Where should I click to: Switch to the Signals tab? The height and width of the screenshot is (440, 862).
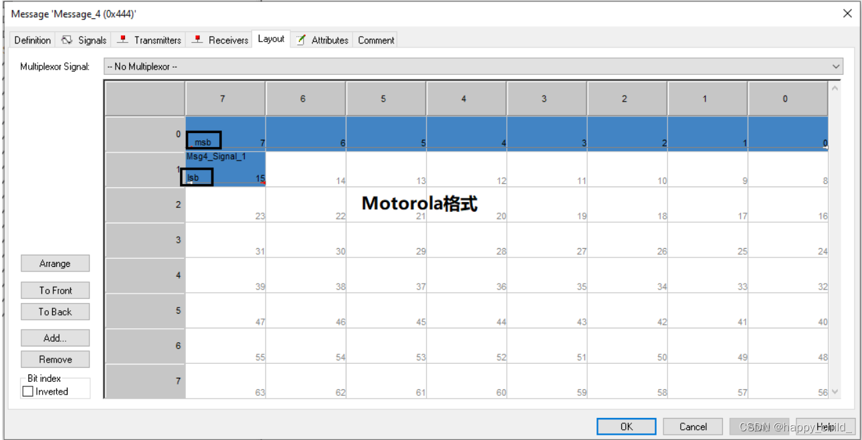[x=84, y=40]
